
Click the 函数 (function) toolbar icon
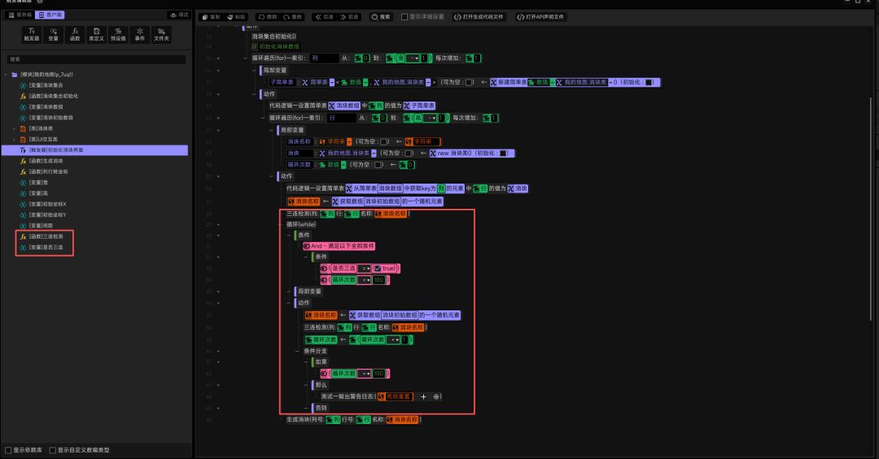[x=75, y=34]
